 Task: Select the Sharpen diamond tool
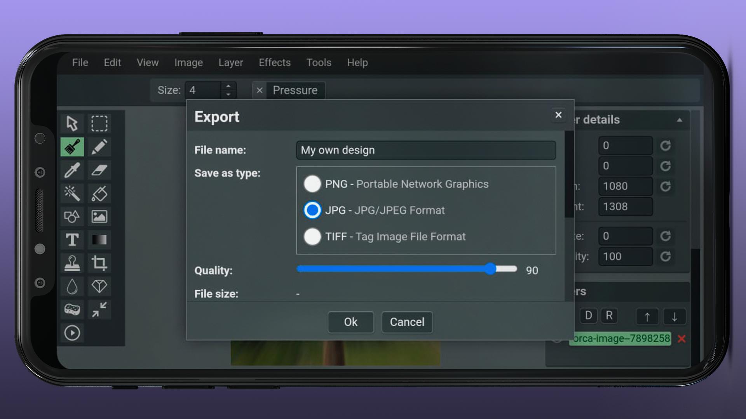[x=99, y=286]
